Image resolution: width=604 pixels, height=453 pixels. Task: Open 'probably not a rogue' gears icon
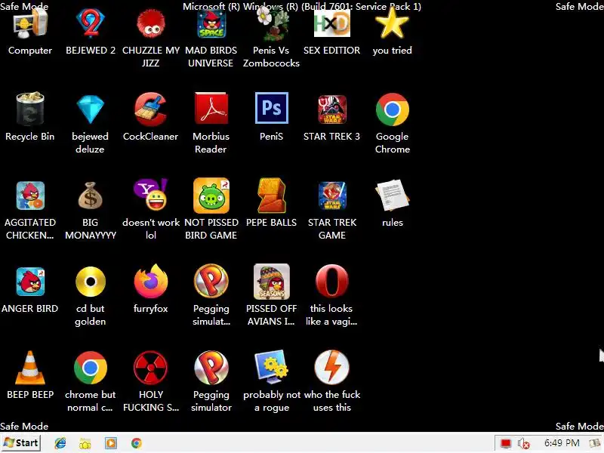[272, 366]
